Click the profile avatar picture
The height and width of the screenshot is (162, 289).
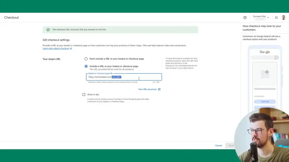click(x=283, y=17)
